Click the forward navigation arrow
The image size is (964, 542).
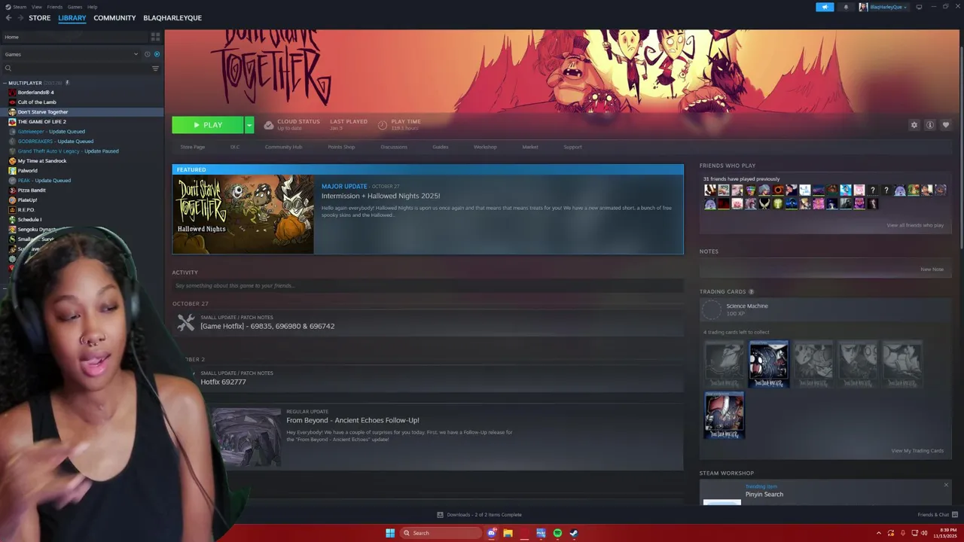(20, 18)
